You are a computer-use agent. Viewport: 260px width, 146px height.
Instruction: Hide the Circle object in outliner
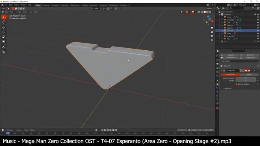(x=258, y=17)
